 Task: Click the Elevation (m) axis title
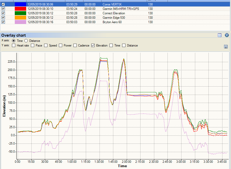coord(4,106)
